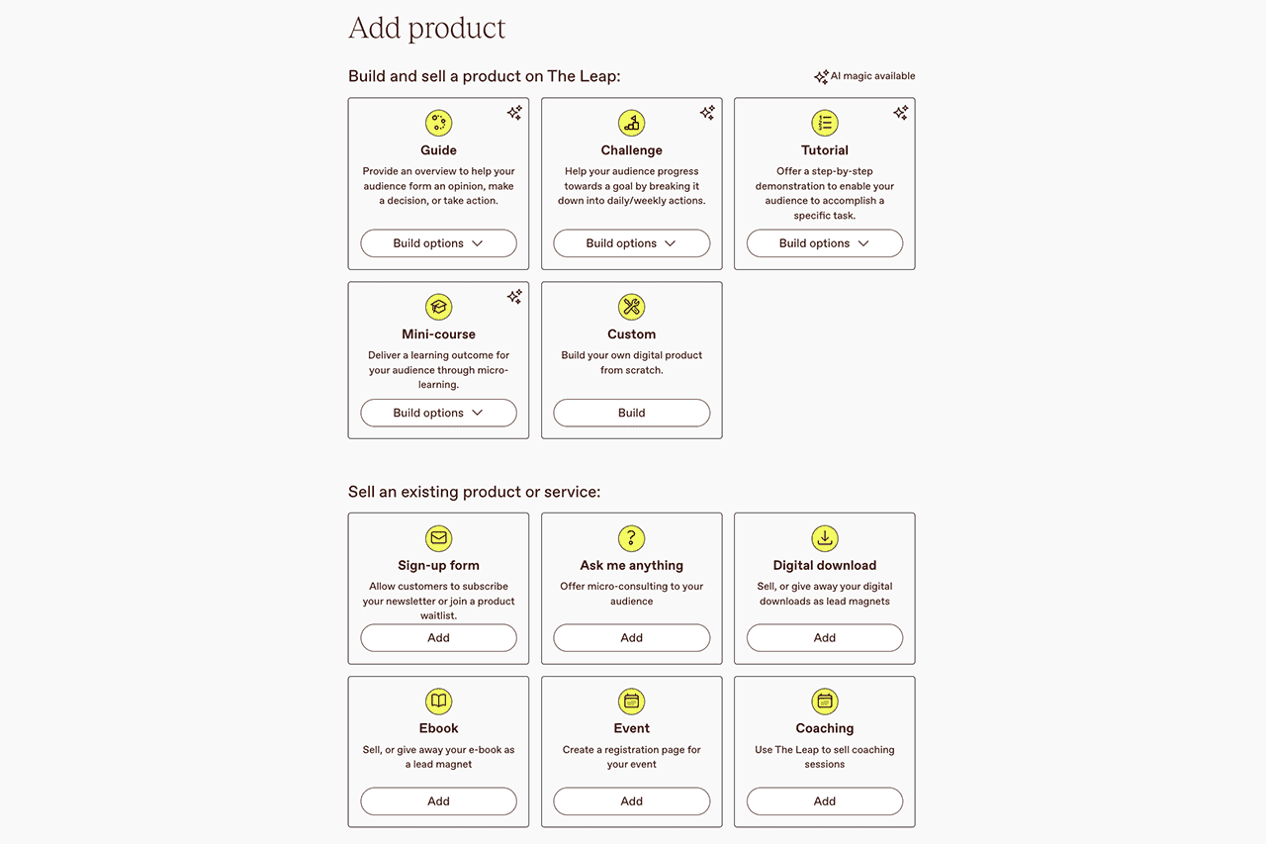The width and height of the screenshot is (1266, 844).
Task: Click Add under Coaching
Action: click(x=824, y=800)
